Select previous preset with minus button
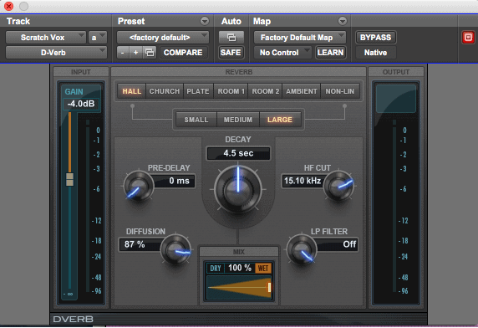The width and height of the screenshot is (478, 328). pyautogui.click(x=123, y=53)
